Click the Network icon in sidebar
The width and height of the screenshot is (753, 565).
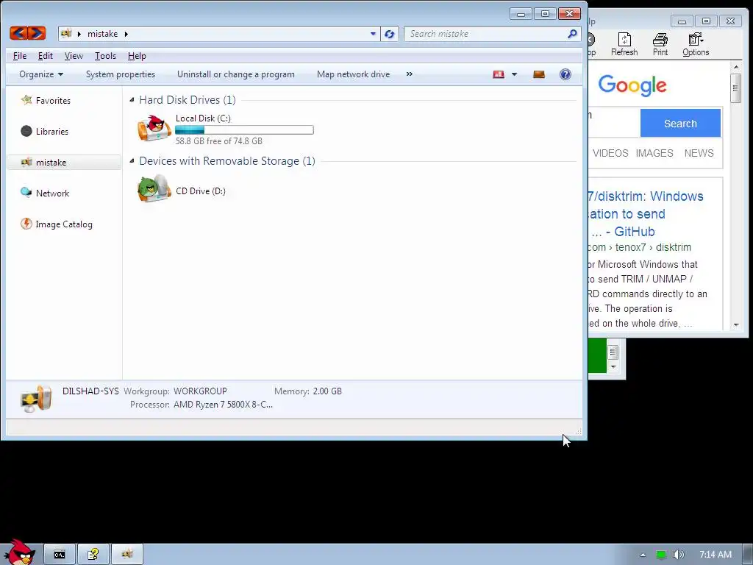(26, 193)
